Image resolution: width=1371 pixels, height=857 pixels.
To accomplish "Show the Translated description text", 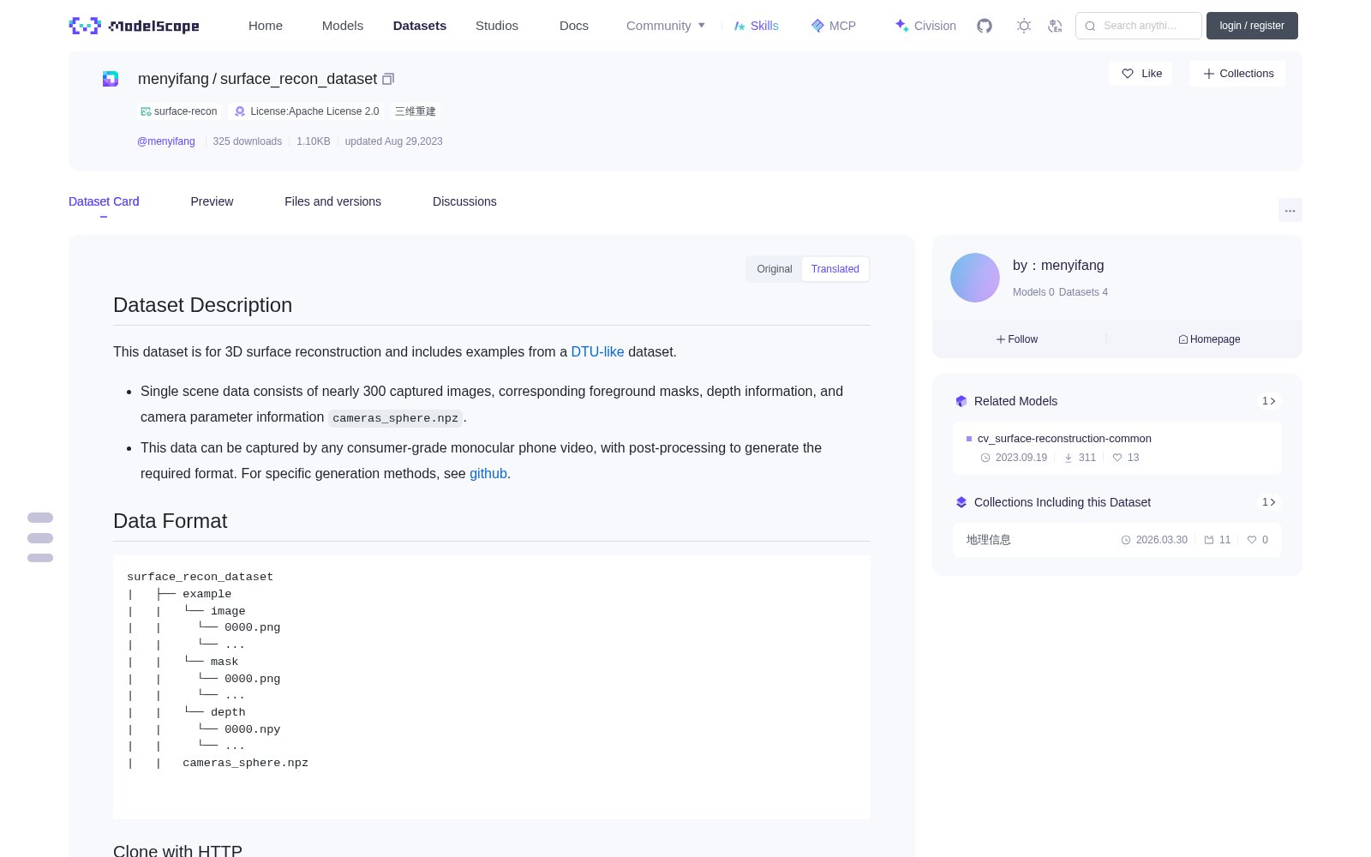I will click(835, 269).
